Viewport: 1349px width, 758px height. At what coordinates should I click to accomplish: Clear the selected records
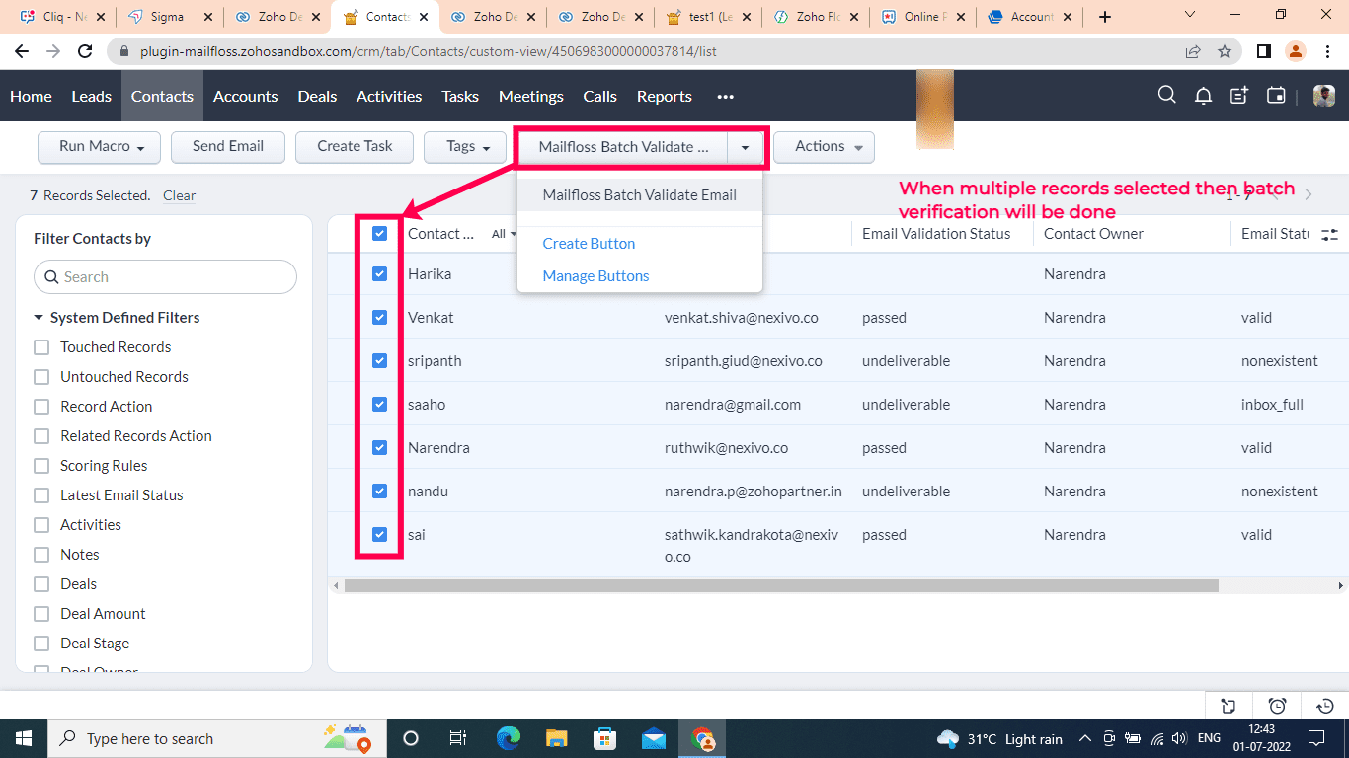[179, 195]
